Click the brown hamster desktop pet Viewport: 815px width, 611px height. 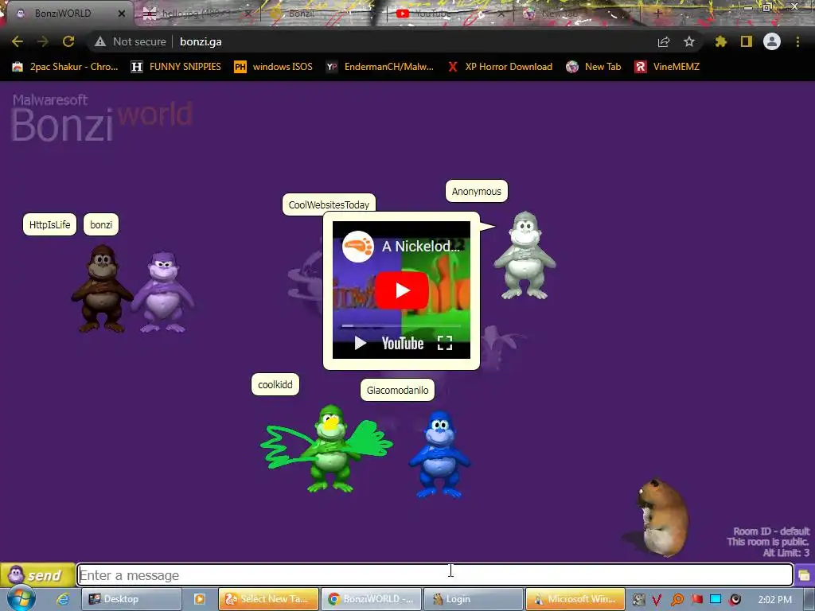coord(662,517)
